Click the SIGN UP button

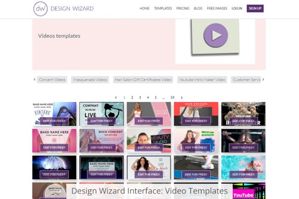255,8
